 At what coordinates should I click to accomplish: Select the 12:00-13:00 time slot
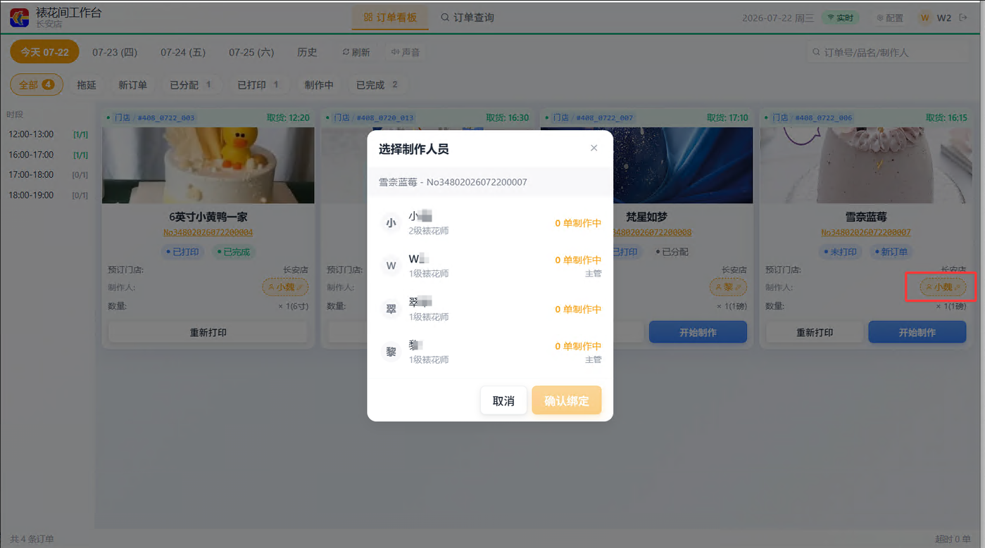pyautogui.click(x=48, y=134)
